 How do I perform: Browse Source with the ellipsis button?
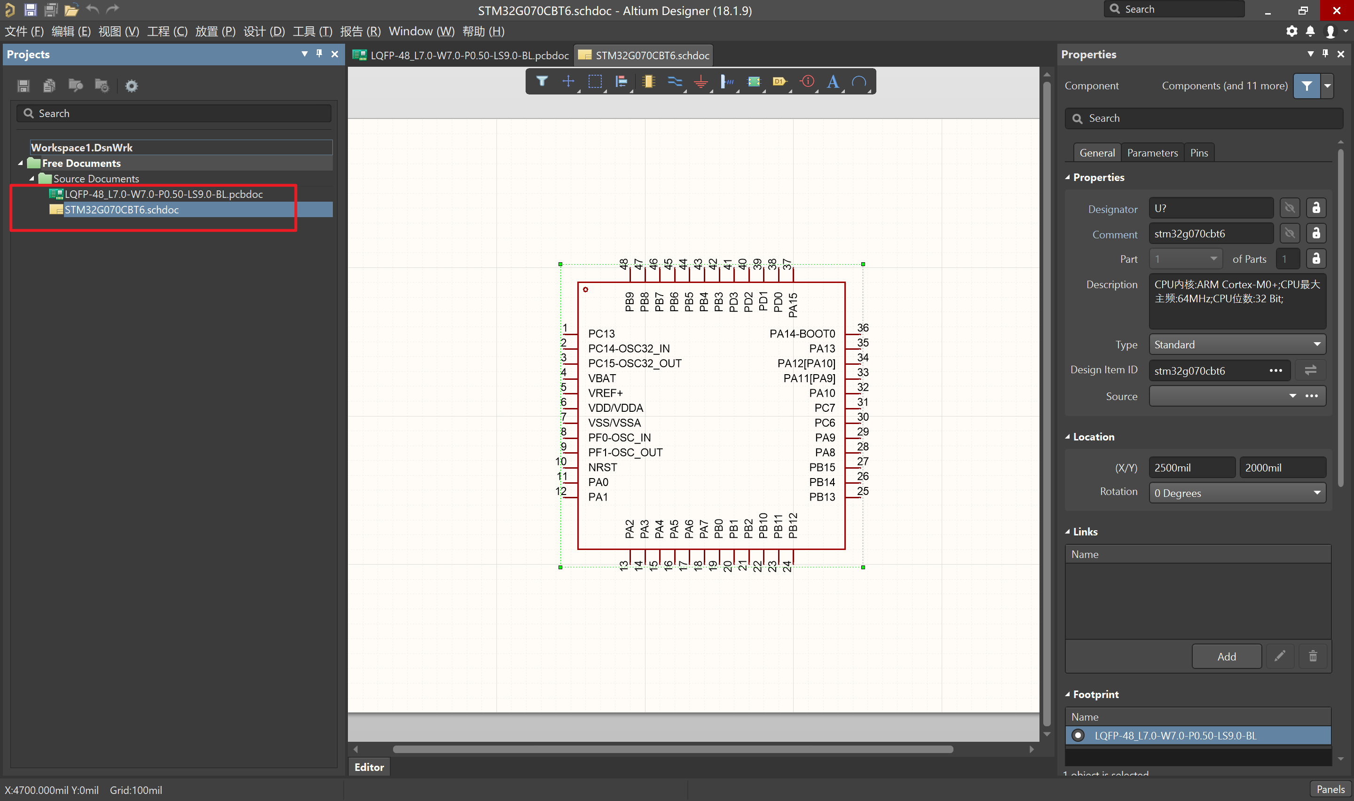click(x=1311, y=396)
